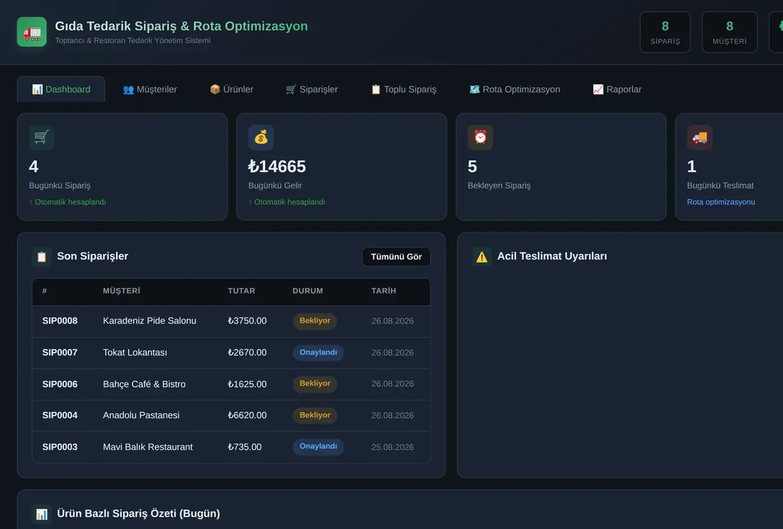The height and width of the screenshot is (529, 783).
Task: Click customer Karadeniz Pide Salonu
Action: tap(149, 321)
